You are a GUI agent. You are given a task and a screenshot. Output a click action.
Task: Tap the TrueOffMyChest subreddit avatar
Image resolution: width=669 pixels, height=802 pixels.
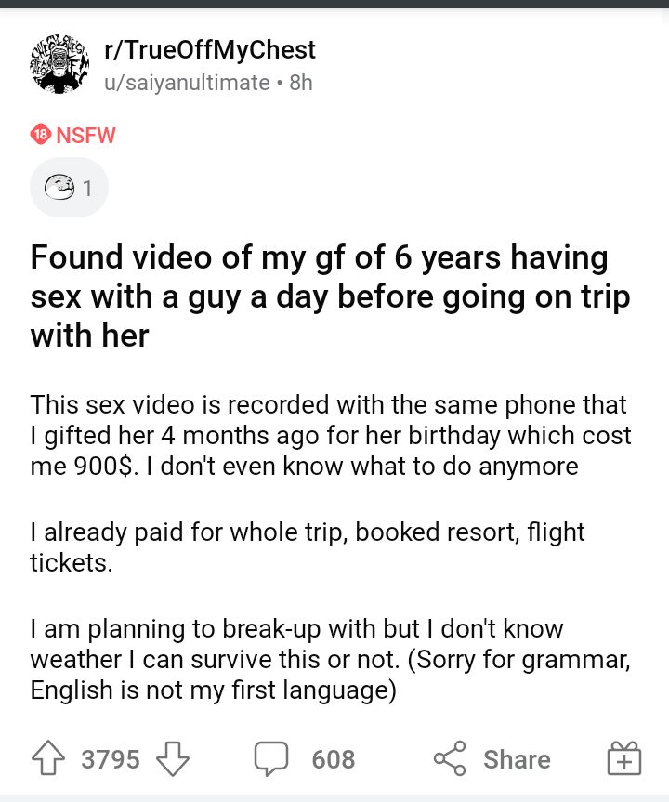point(59,64)
